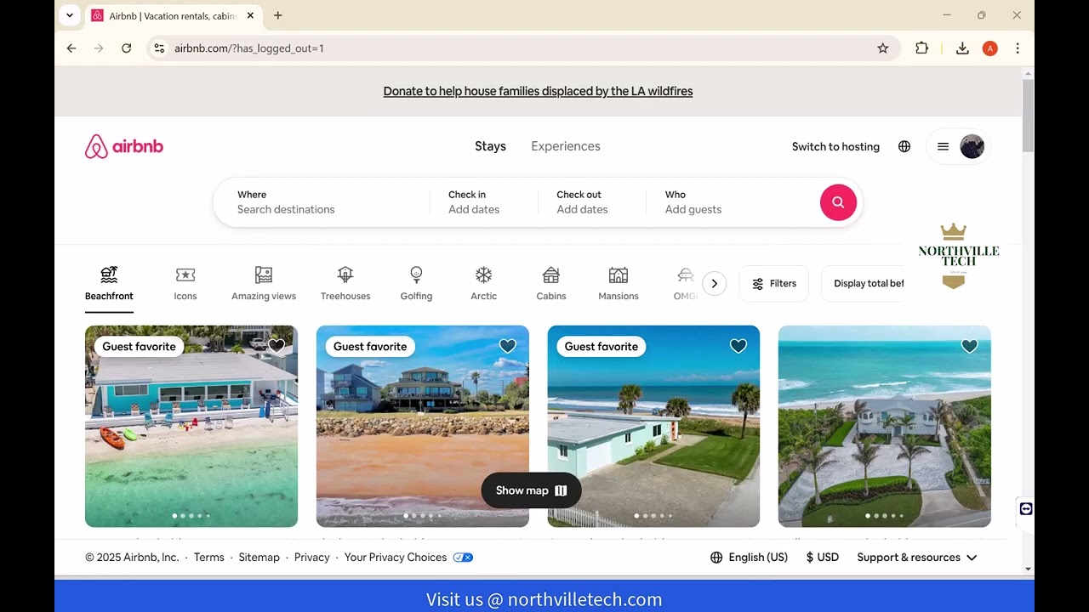Select the Amazing views category

(x=264, y=284)
